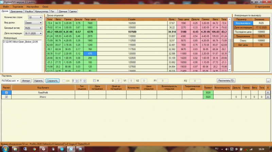Click the taskbar clock showing 16:34
Image resolution: width=272 pixels, height=152 pixels.
pos(261,149)
